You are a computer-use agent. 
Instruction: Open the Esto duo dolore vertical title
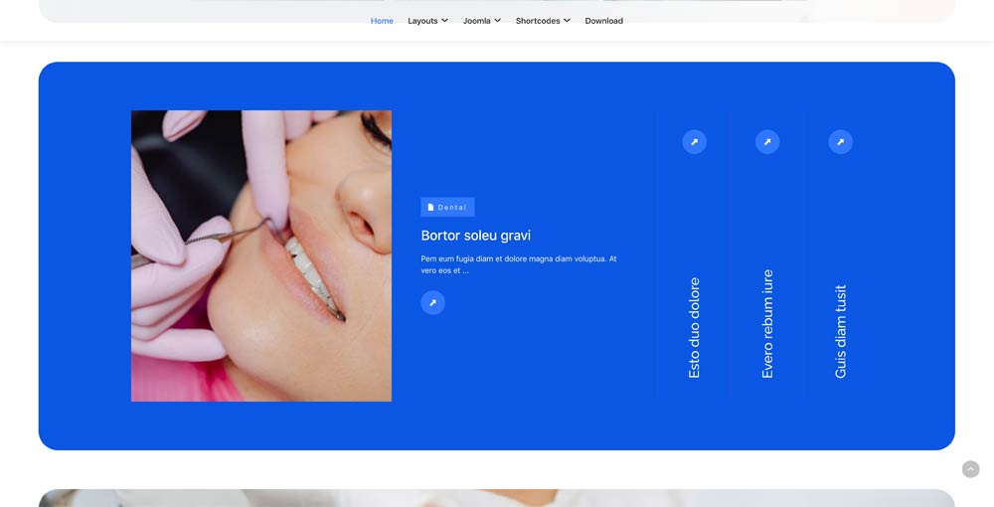tap(694, 327)
